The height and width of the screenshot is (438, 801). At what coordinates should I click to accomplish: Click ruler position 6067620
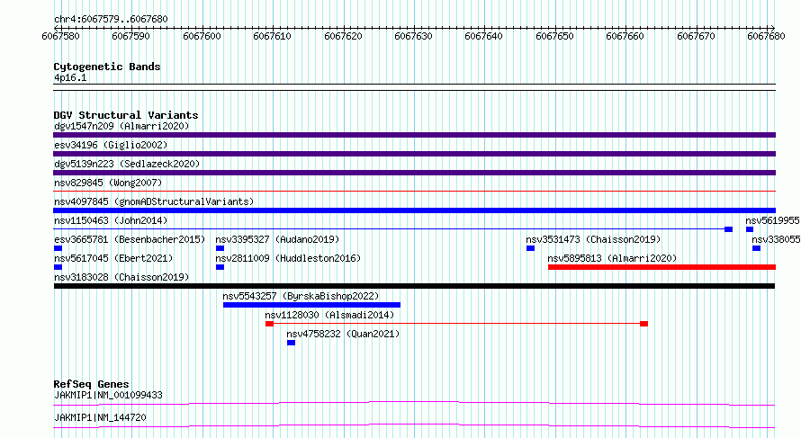tap(343, 36)
